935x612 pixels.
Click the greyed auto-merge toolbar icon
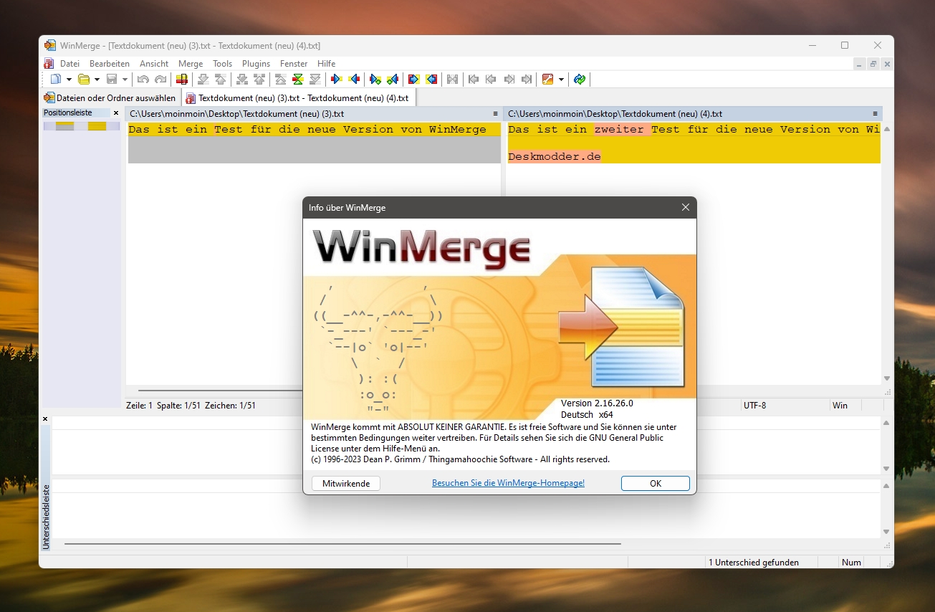point(453,80)
